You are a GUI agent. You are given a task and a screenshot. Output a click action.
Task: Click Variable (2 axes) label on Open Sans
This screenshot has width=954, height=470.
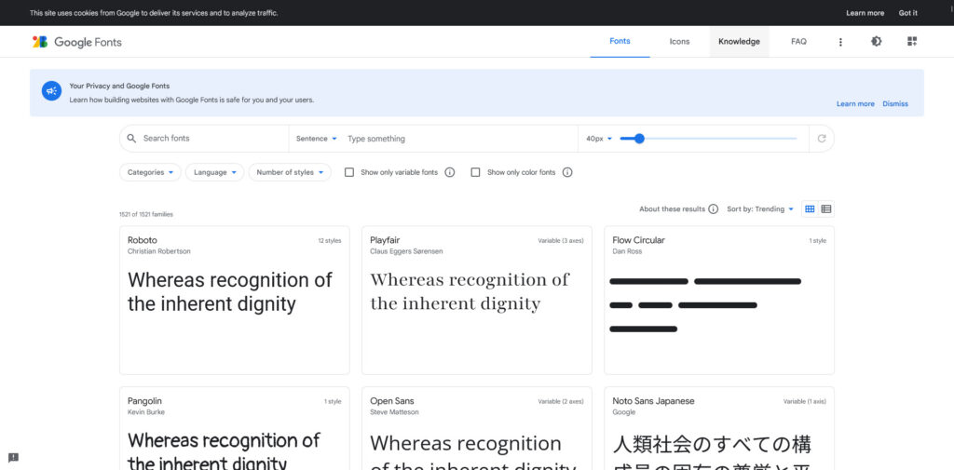click(x=560, y=402)
